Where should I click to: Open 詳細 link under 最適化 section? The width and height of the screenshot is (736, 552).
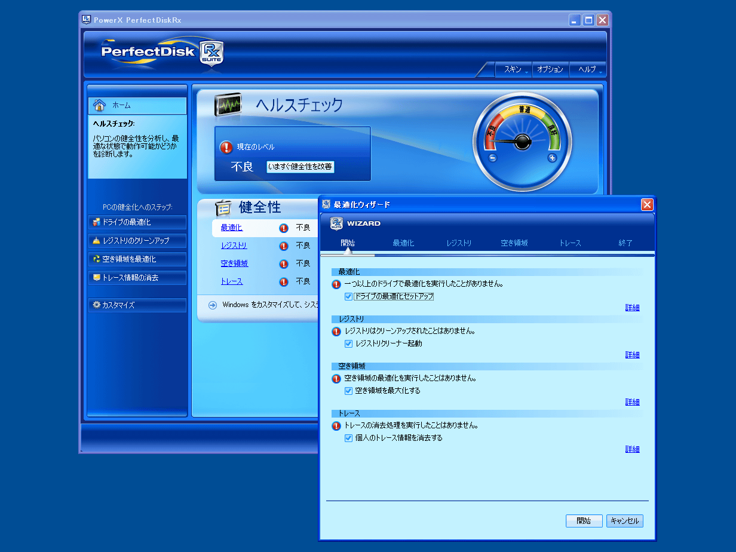(x=633, y=308)
